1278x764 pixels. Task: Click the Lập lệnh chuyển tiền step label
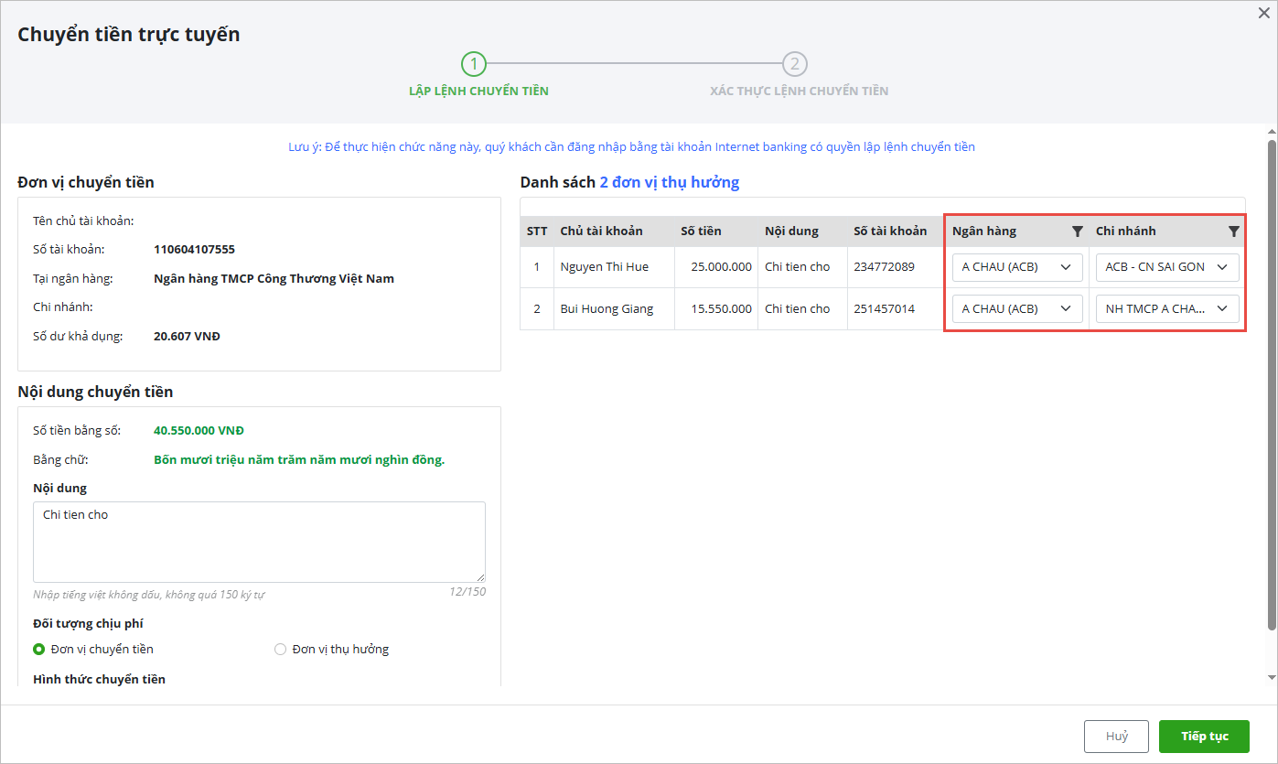pyautogui.click(x=478, y=91)
